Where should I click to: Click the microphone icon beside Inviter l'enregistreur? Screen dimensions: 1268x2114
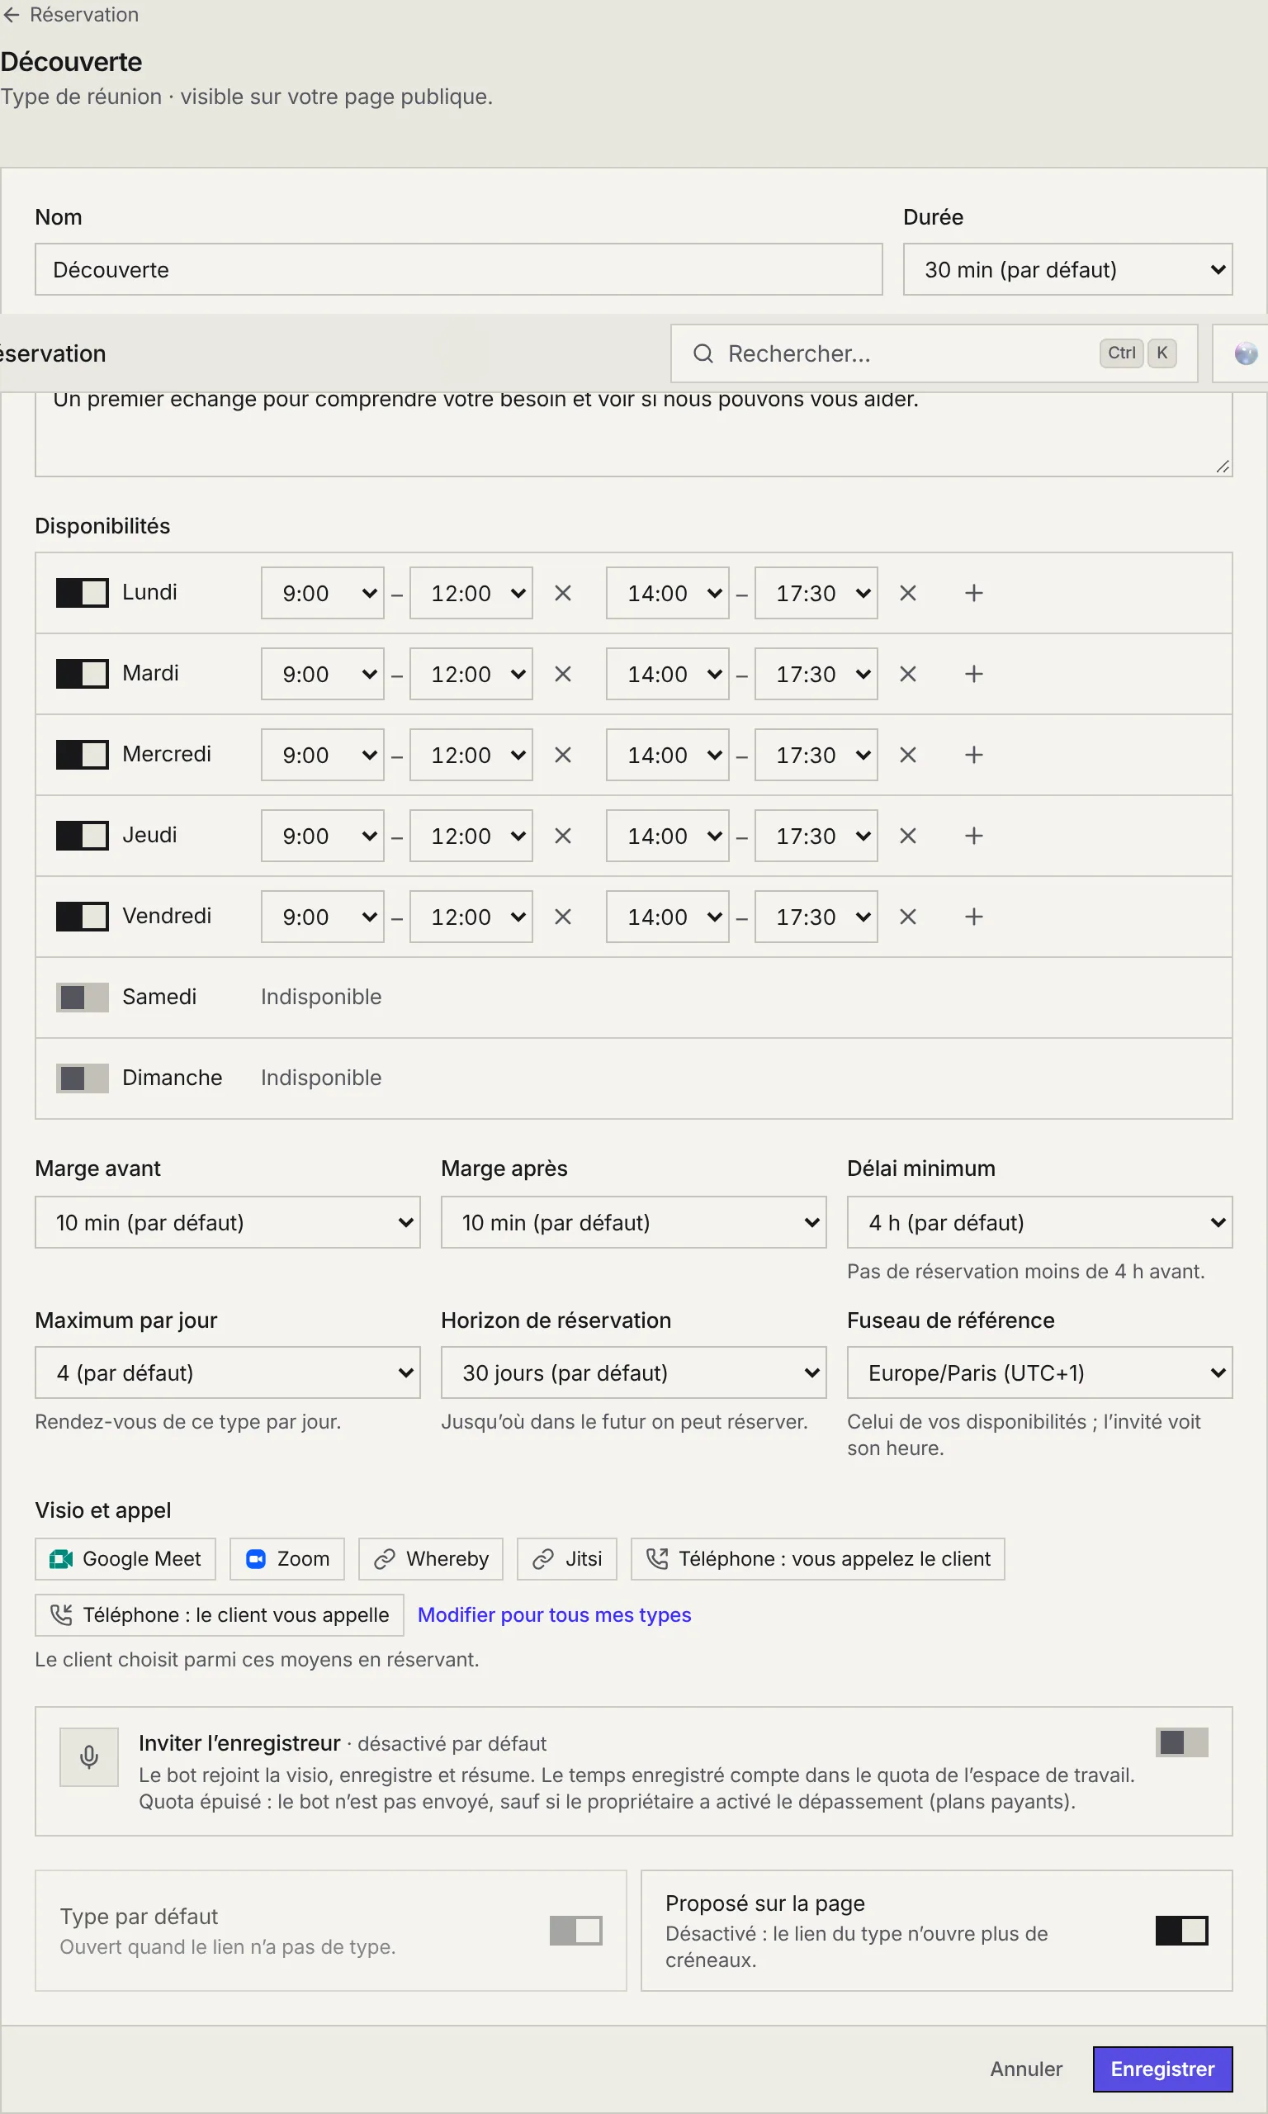click(89, 1756)
